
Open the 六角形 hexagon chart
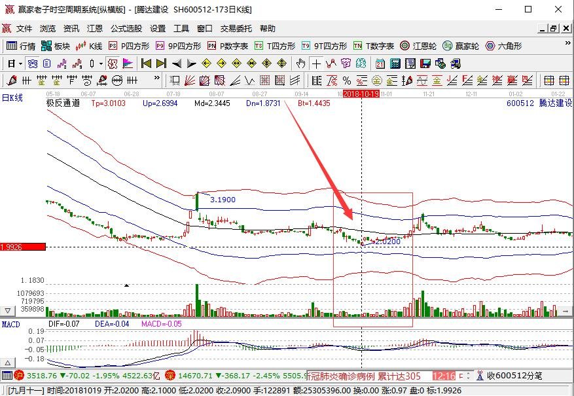tap(503, 46)
